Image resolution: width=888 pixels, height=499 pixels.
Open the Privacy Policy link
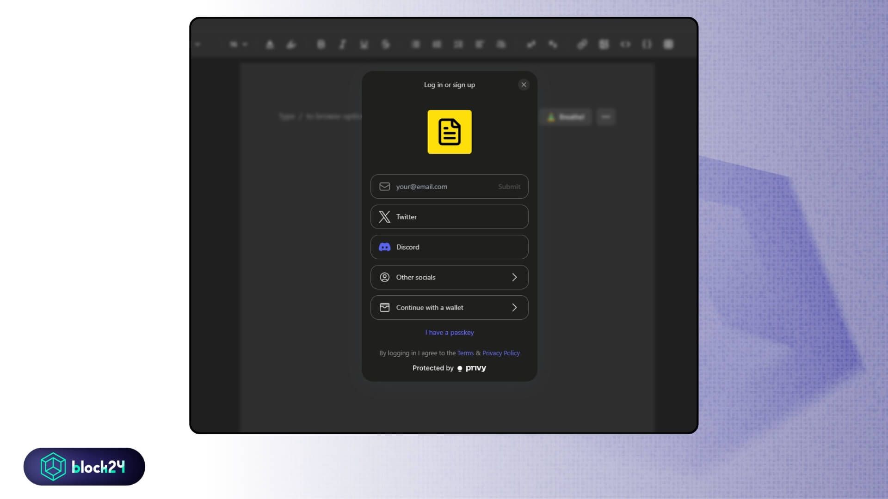(501, 353)
